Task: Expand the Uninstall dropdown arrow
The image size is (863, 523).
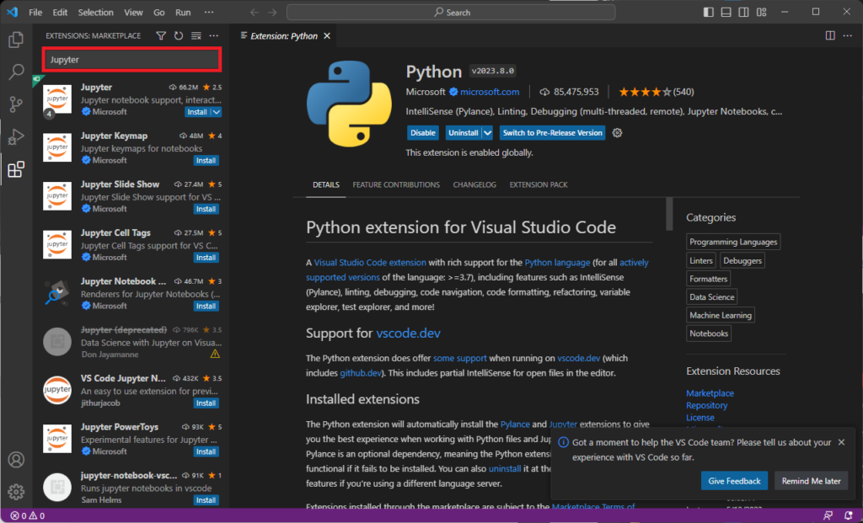Action: [x=487, y=132]
